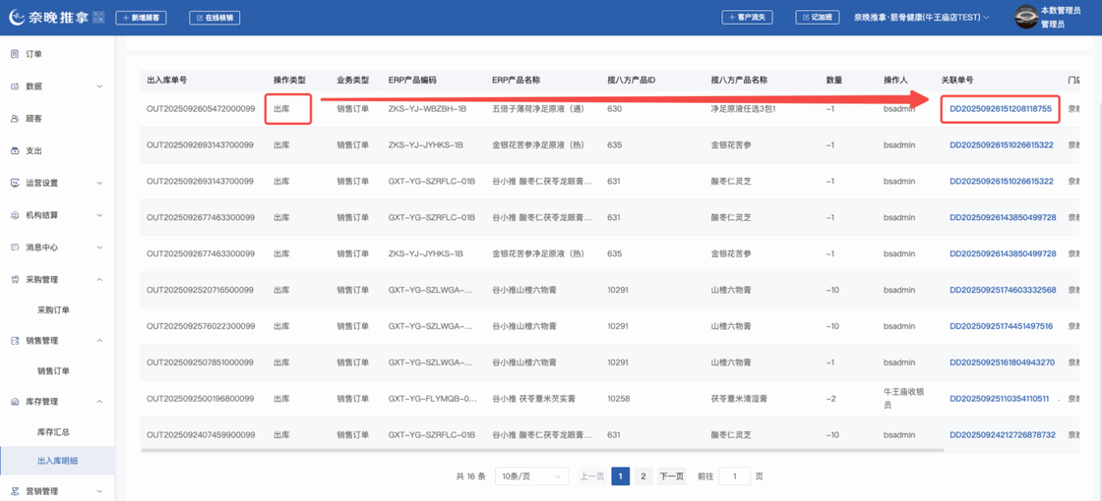
Task: Open linked order DD2025092516180494​3270
Action: point(1002,362)
